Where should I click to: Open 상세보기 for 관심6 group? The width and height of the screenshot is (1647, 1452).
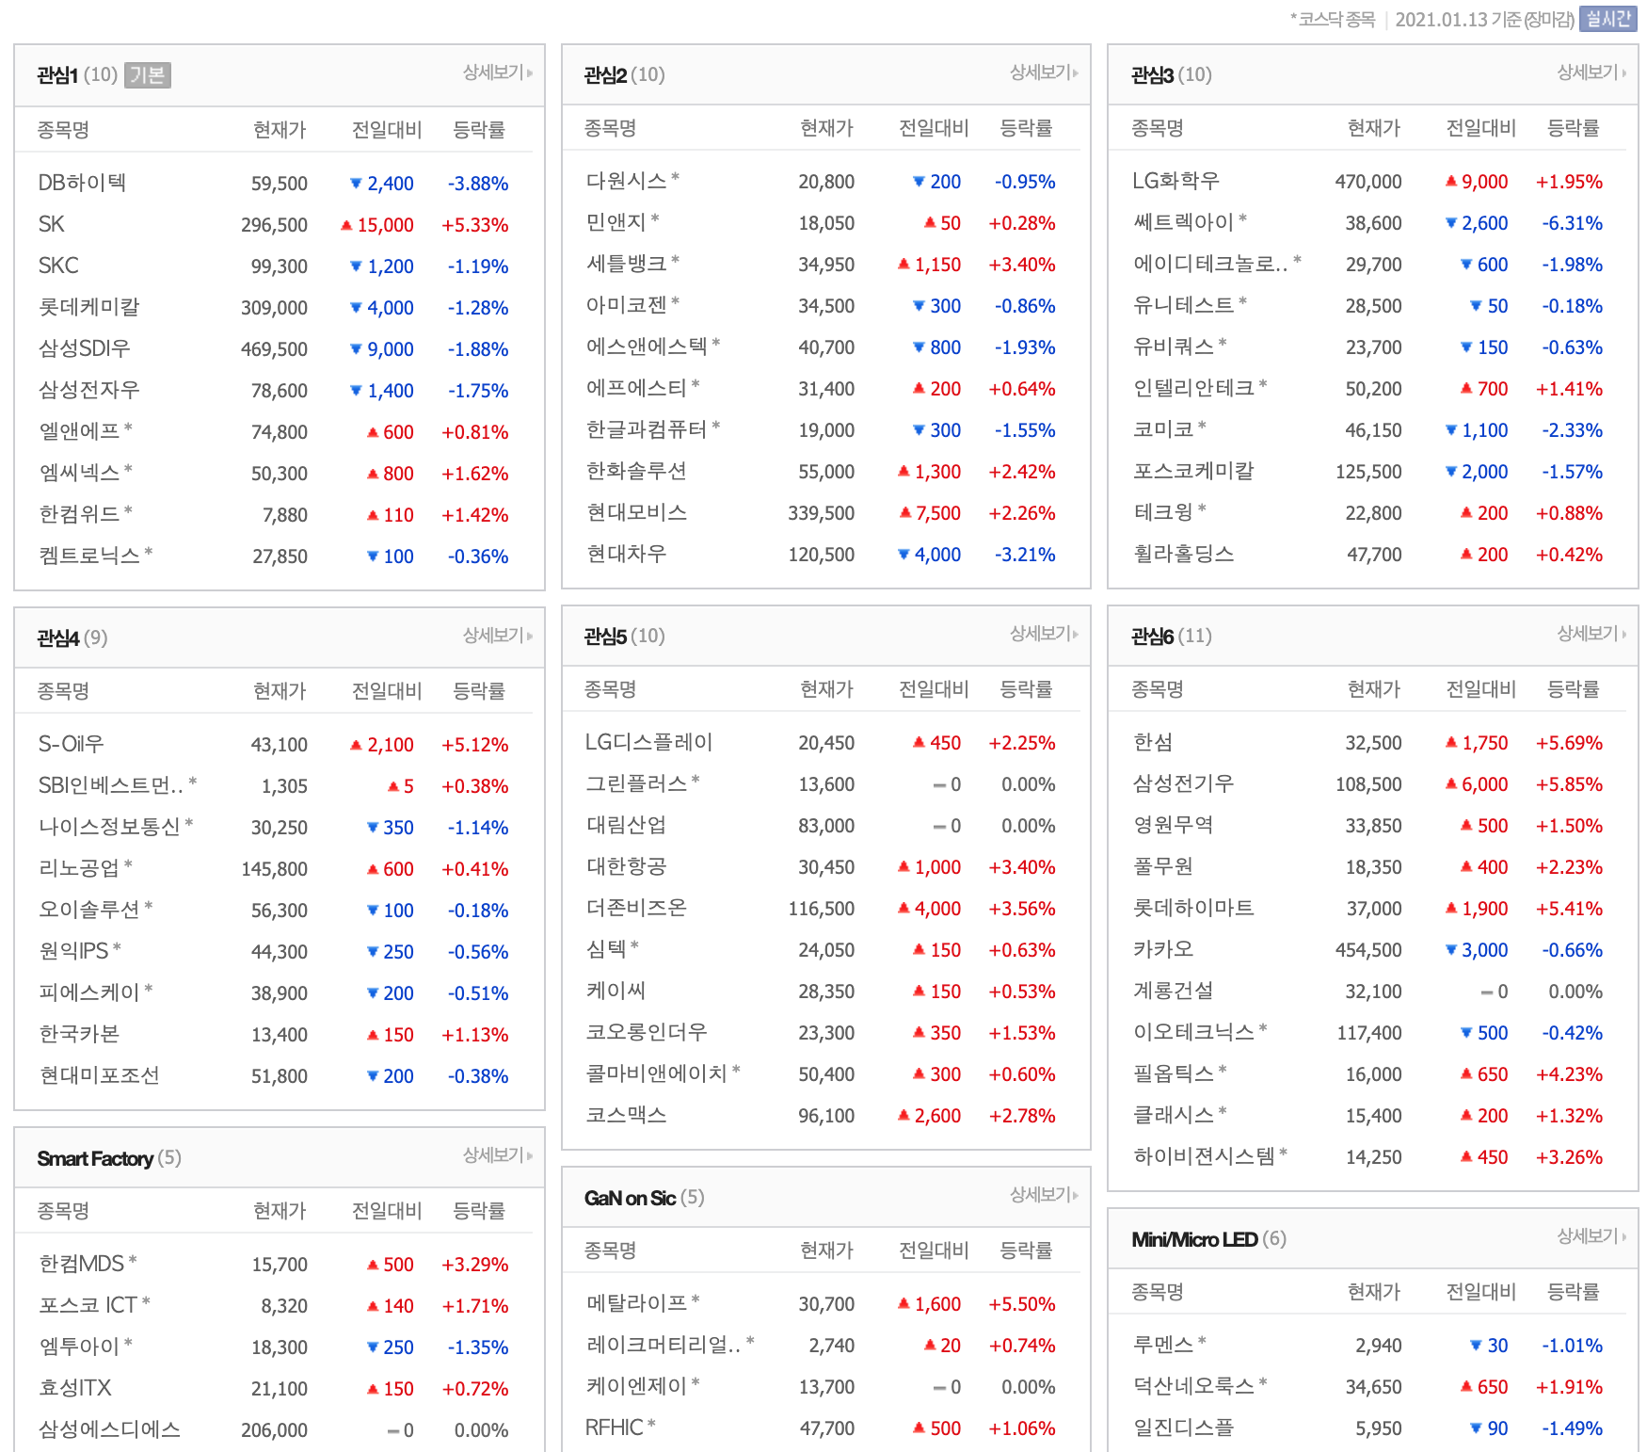coord(1591,634)
